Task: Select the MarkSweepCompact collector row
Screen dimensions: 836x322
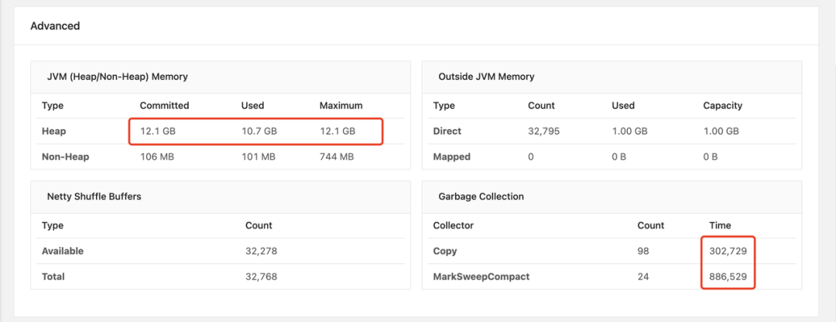Action: tap(481, 276)
